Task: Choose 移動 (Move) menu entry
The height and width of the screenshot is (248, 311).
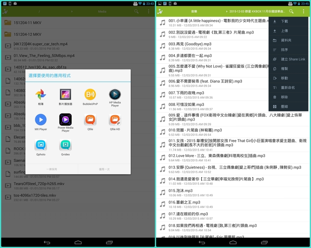Action: tap(288, 78)
